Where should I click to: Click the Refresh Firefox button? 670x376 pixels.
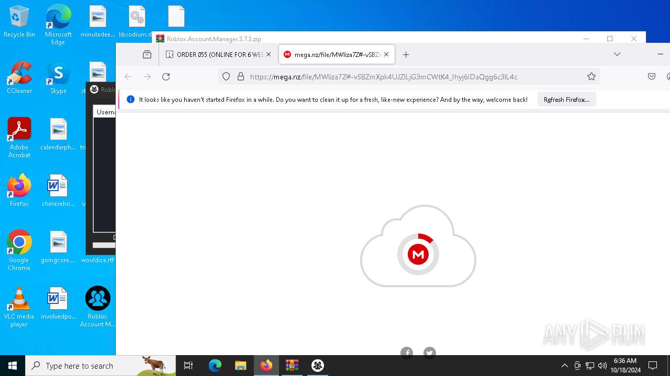click(566, 99)
